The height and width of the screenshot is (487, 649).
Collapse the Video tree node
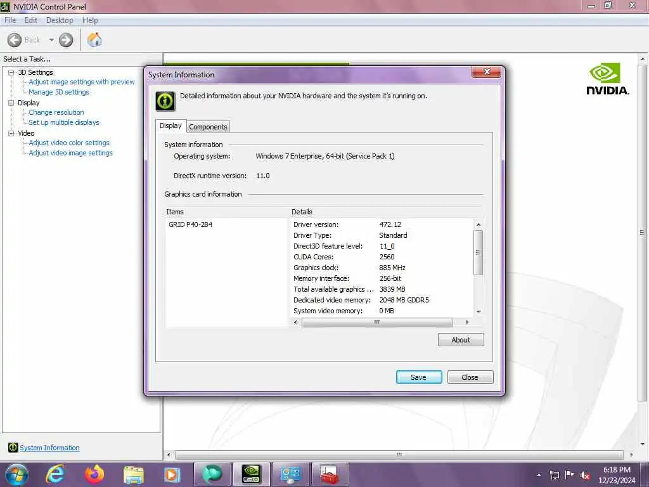click(11, 133)
